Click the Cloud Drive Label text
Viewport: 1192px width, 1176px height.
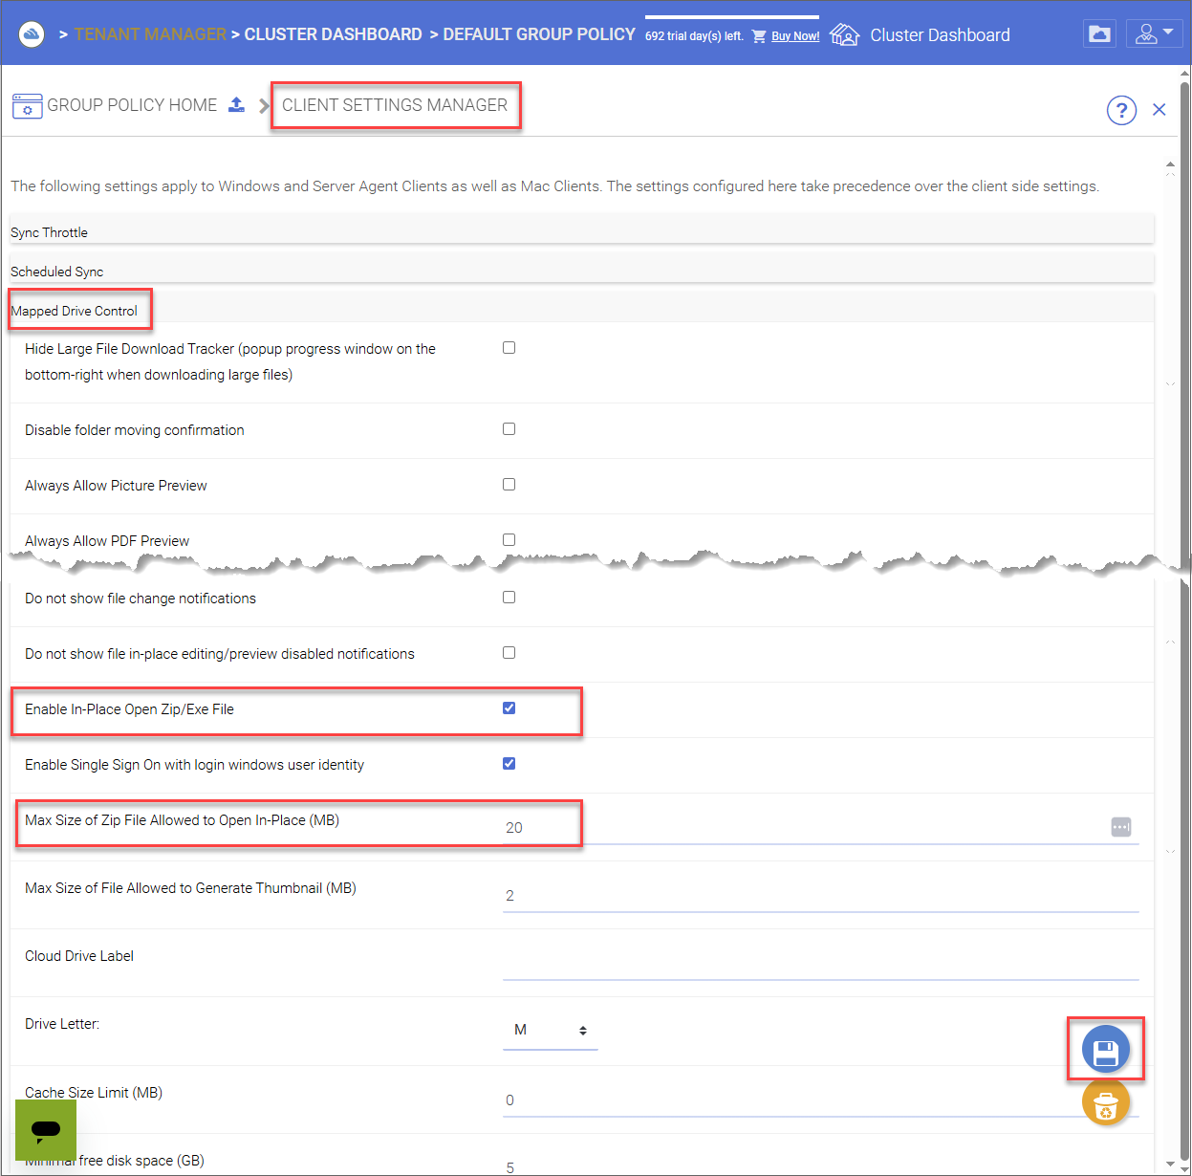point(79,956)
